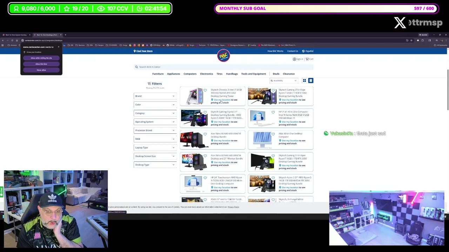Expand the Processor Brand filter
449x252 pixels.
pos(155,130)
